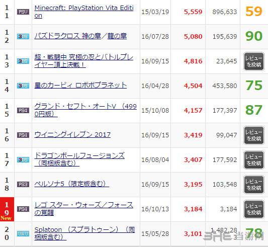Select weekly sales figure 4,504
268x247 pixels.
[193, 86]
